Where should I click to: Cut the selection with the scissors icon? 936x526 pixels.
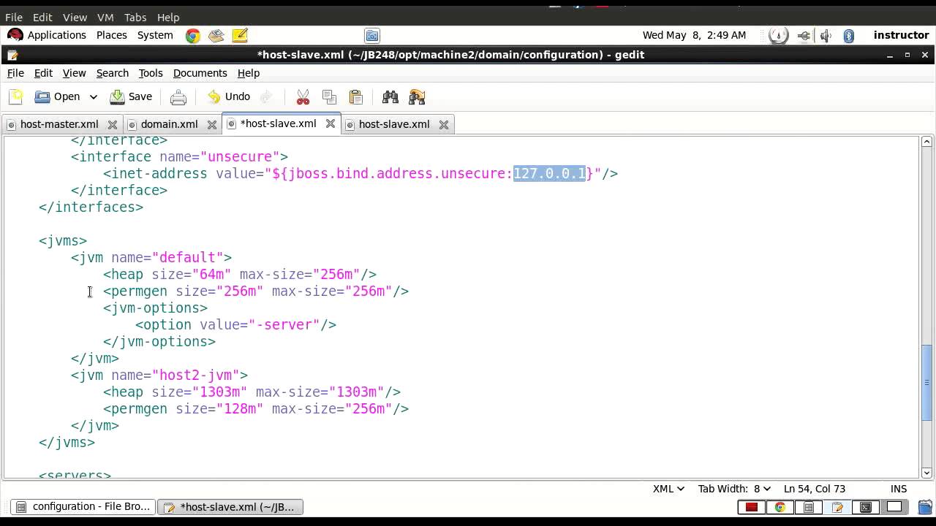(303, 96)
